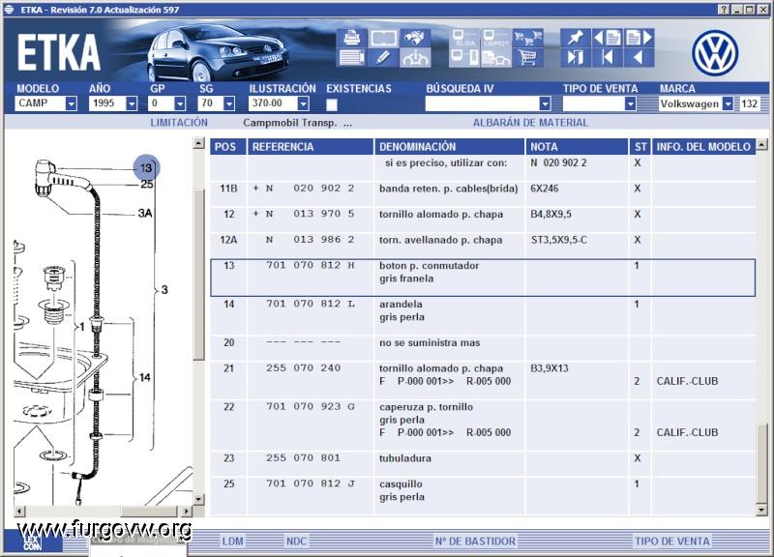Click the pushpin icon
The height and width of the screenshot is (557, 774).
(x=575, y=38)
